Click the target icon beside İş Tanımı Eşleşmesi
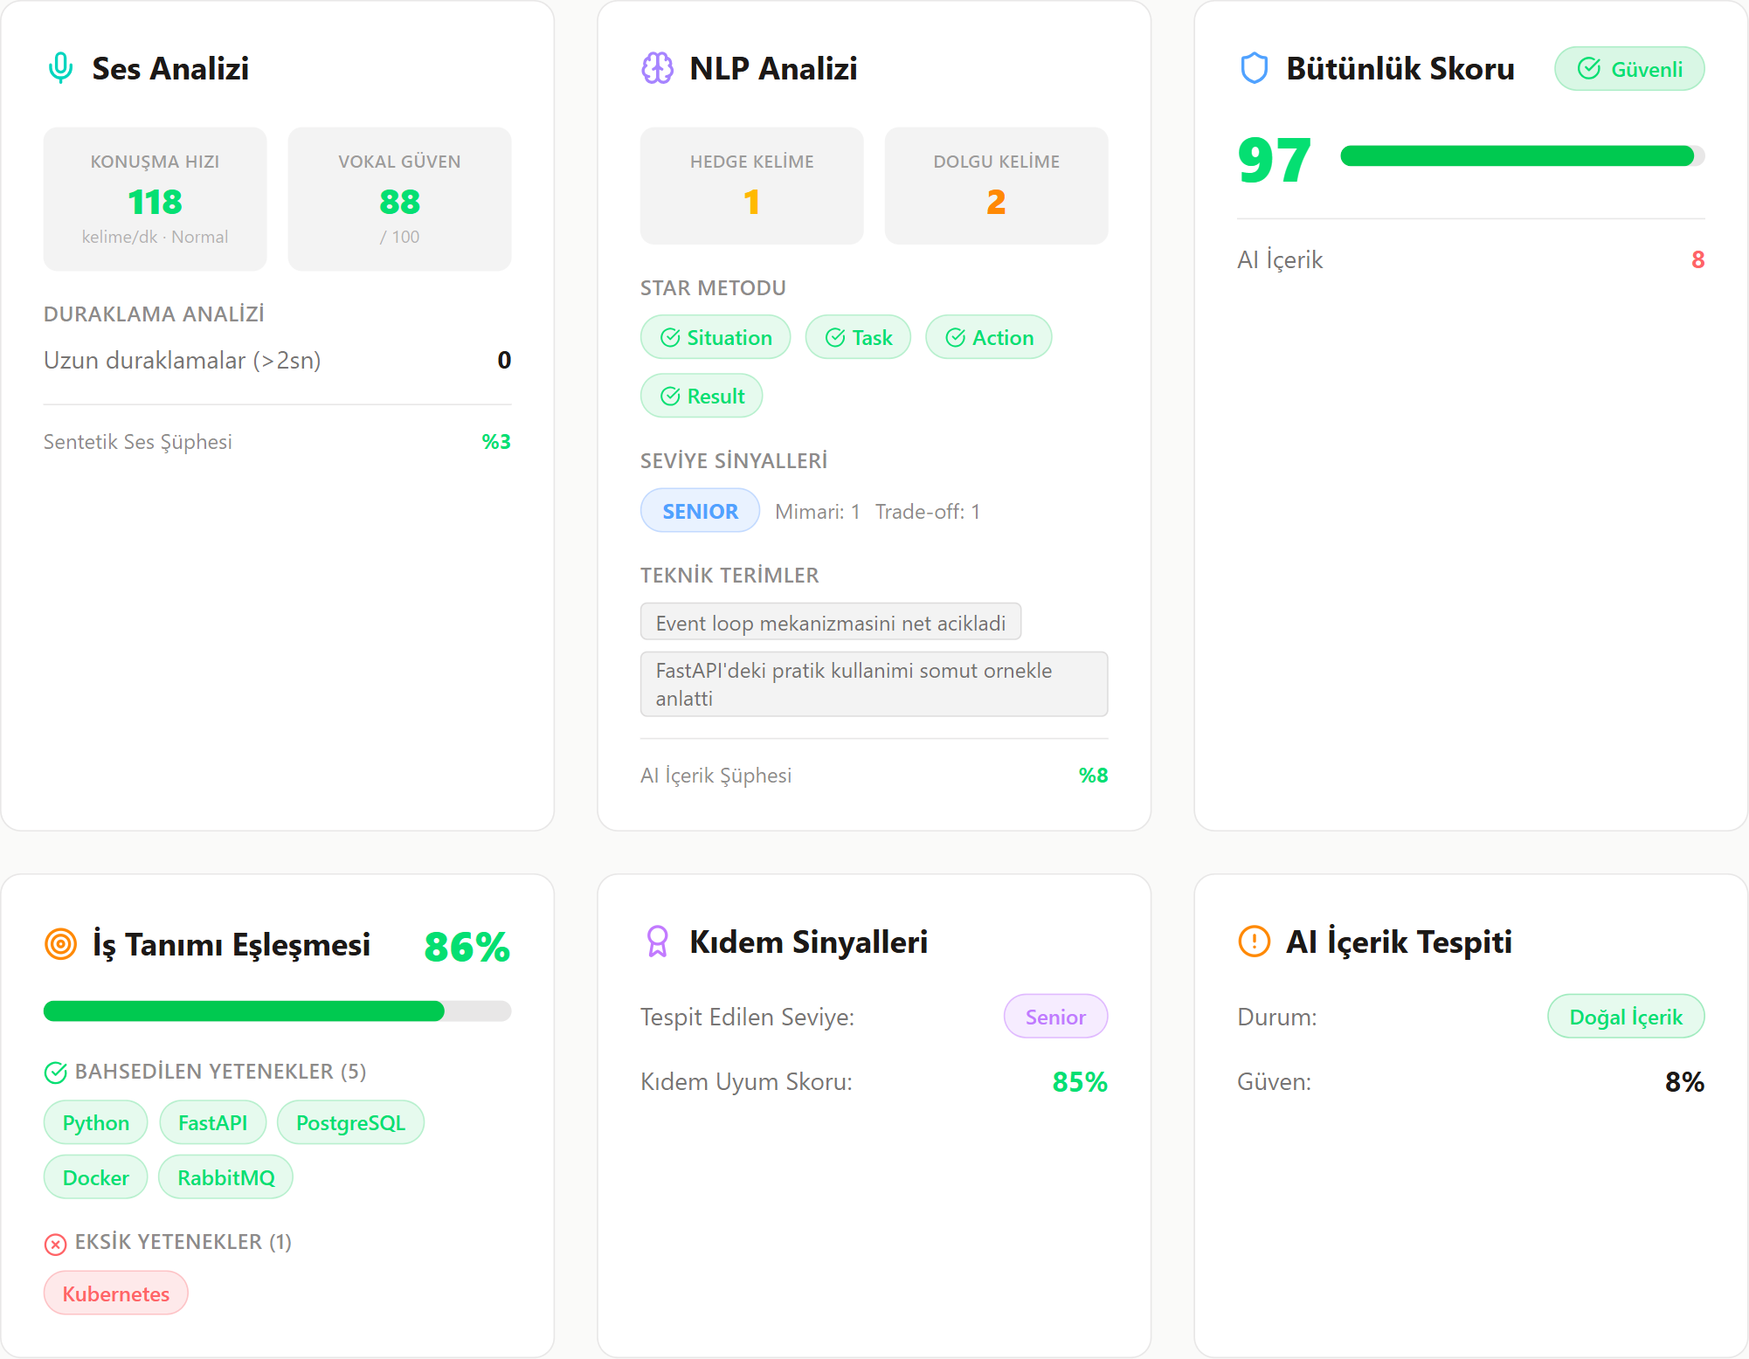 pyautogui.click(x=60, y=944)
